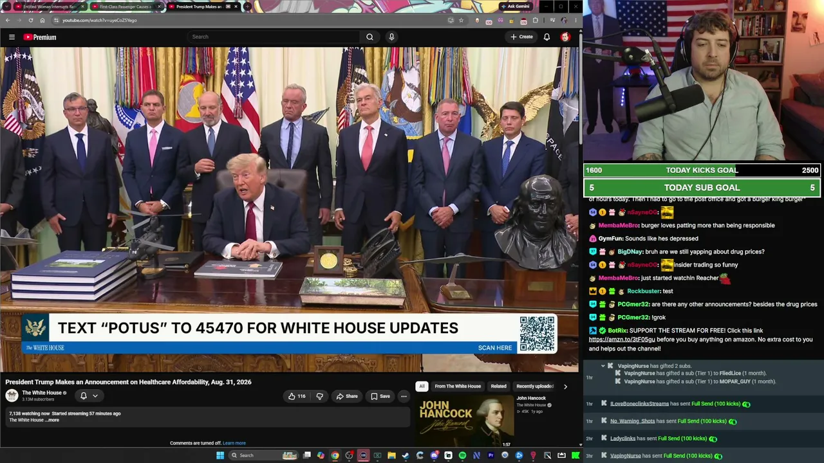Click the Create button

522,37
